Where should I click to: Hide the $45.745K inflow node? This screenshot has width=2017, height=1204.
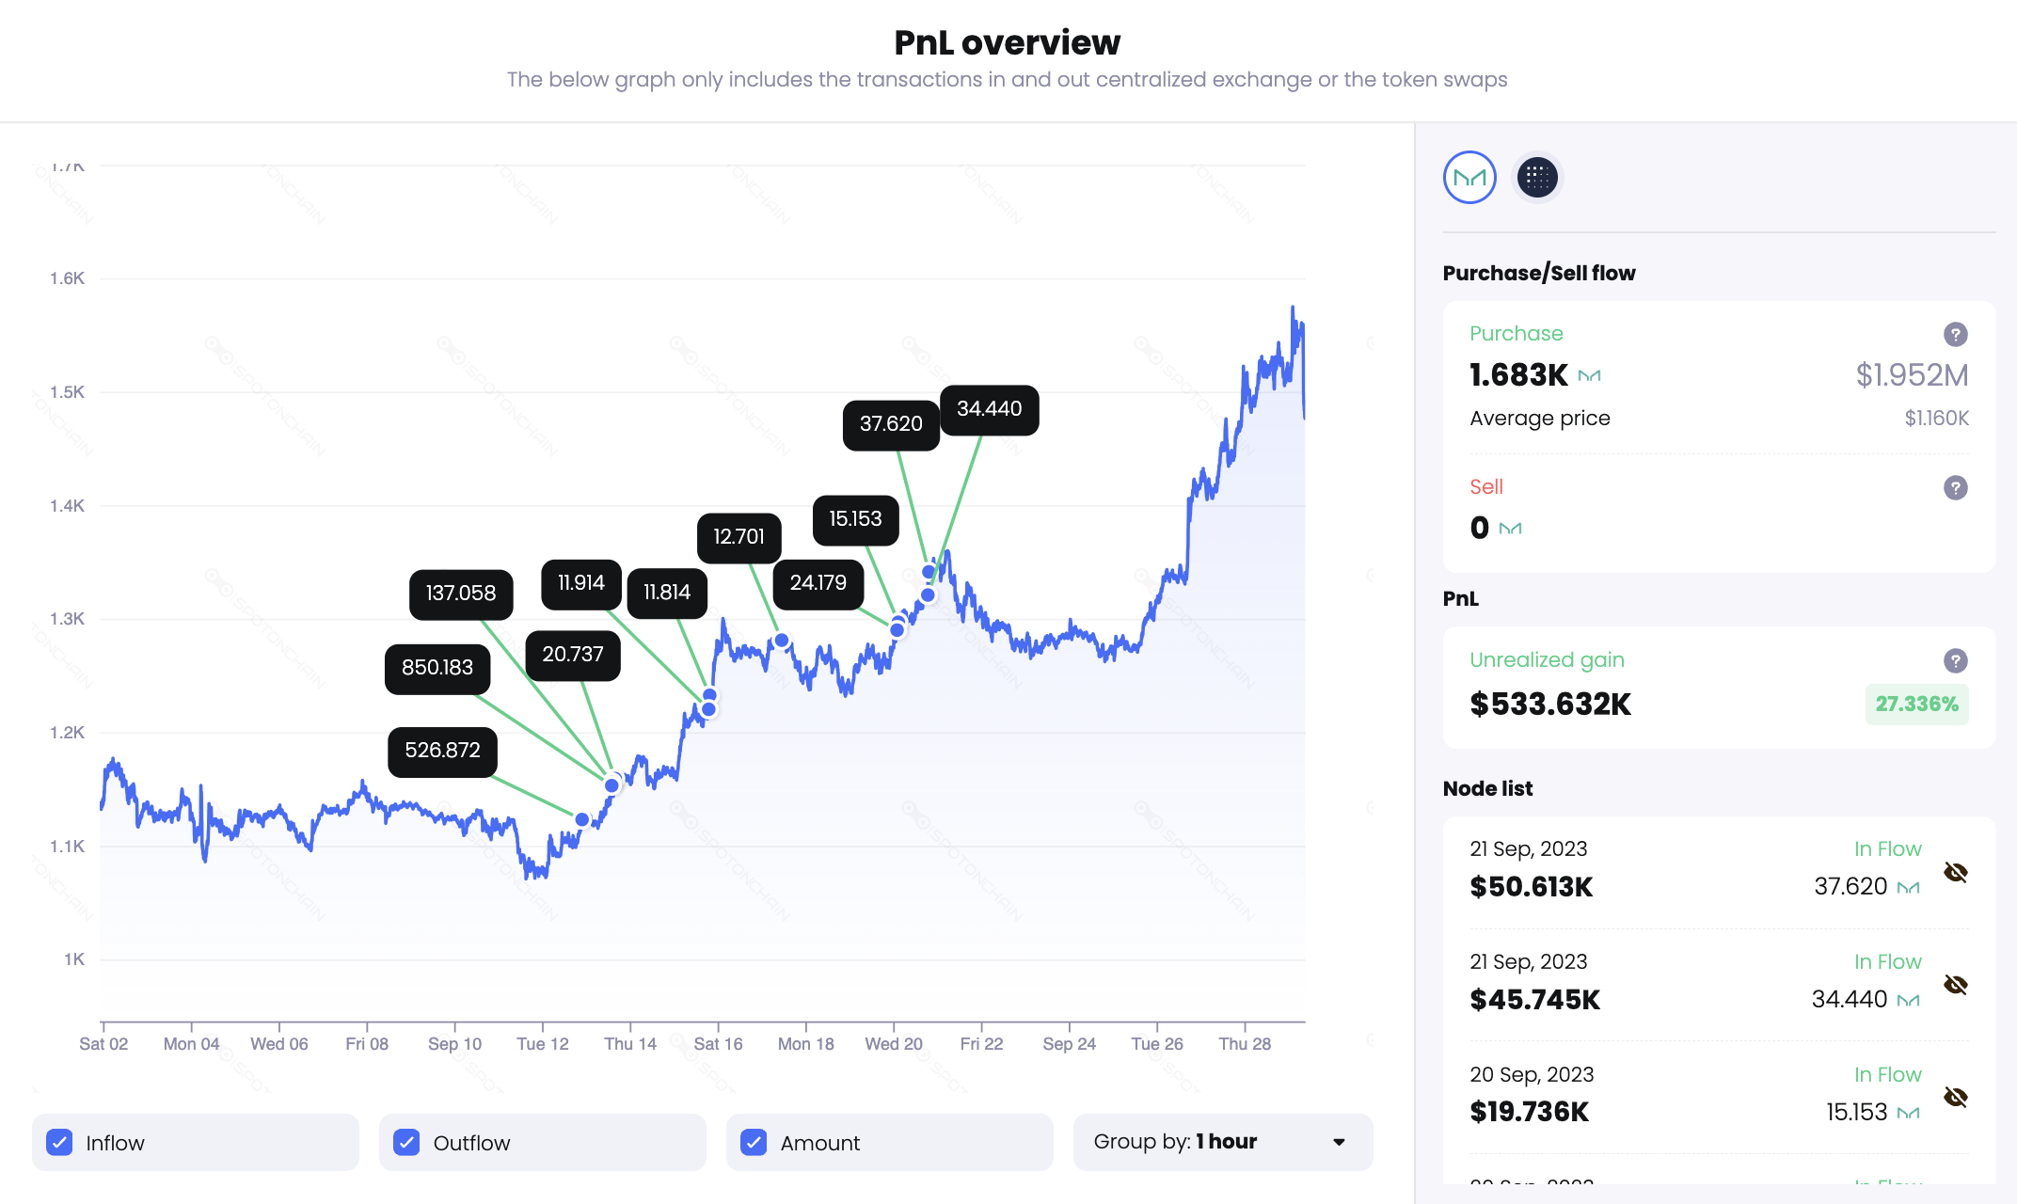[1955, 985]
